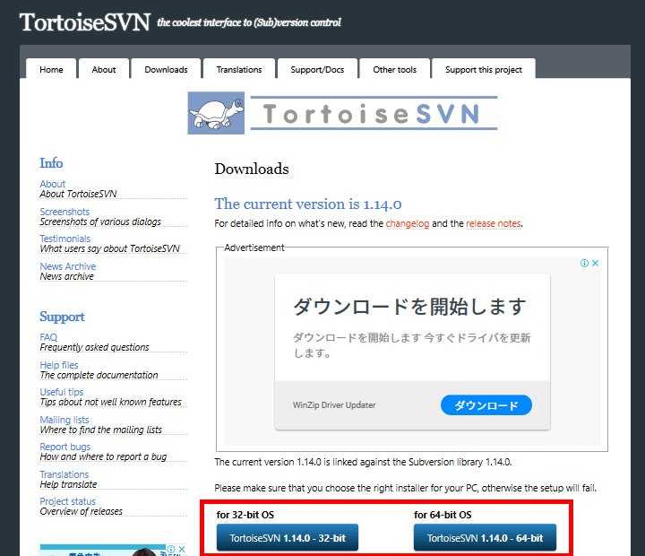Click the TortoiseSVN site title header
The image size is (645, 556).
[x=85, y=22]
